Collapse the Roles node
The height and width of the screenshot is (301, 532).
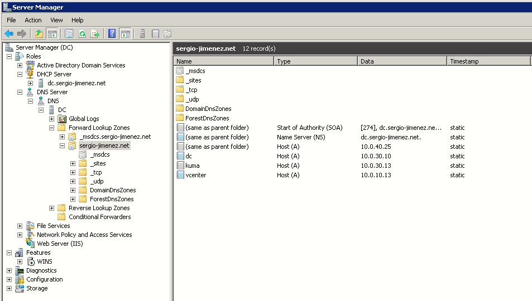[x=9, y=56]
